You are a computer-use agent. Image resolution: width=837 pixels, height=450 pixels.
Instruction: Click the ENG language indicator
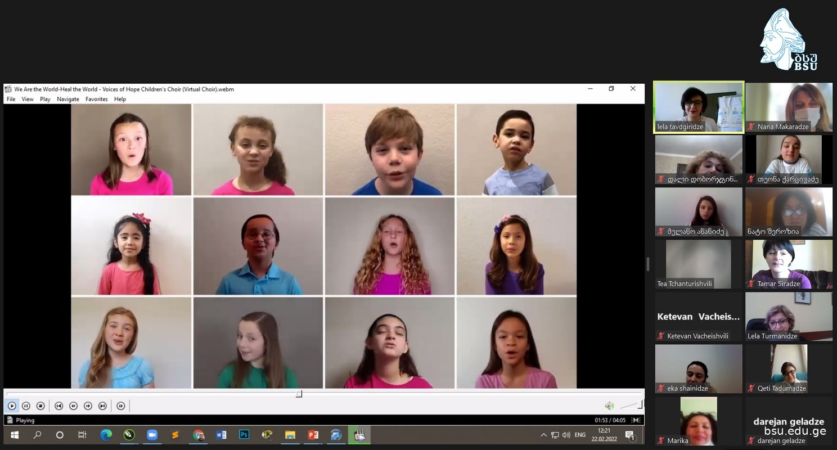(579, 435)
